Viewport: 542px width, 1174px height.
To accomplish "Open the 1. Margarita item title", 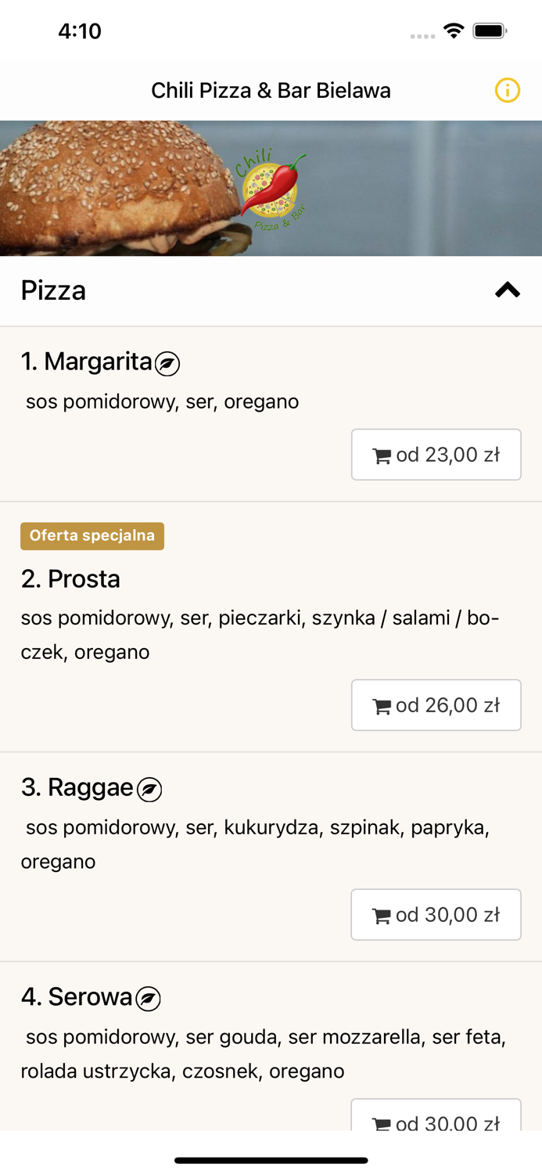I will pyautogui.click(x=86, y=362).
